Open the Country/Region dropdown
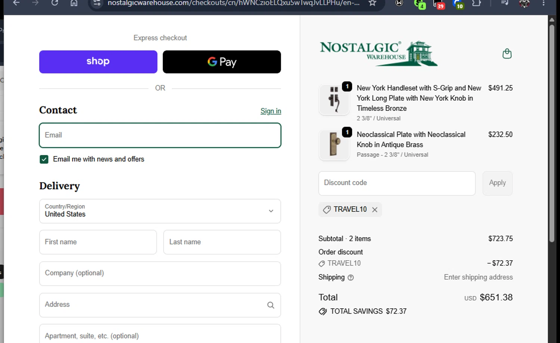 coord(160,211)
